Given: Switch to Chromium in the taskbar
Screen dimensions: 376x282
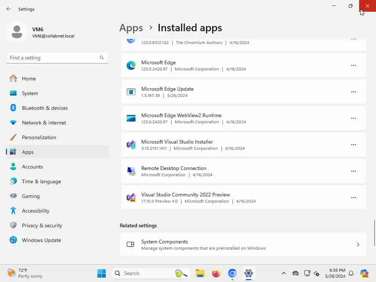Looking at the screenshot, I should tap(232, 273).
